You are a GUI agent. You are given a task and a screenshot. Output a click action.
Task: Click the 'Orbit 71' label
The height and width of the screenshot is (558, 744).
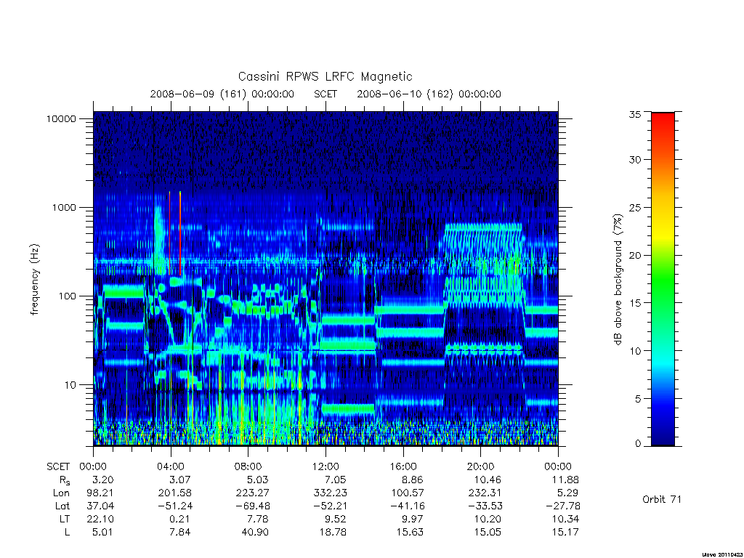[661, 500]
